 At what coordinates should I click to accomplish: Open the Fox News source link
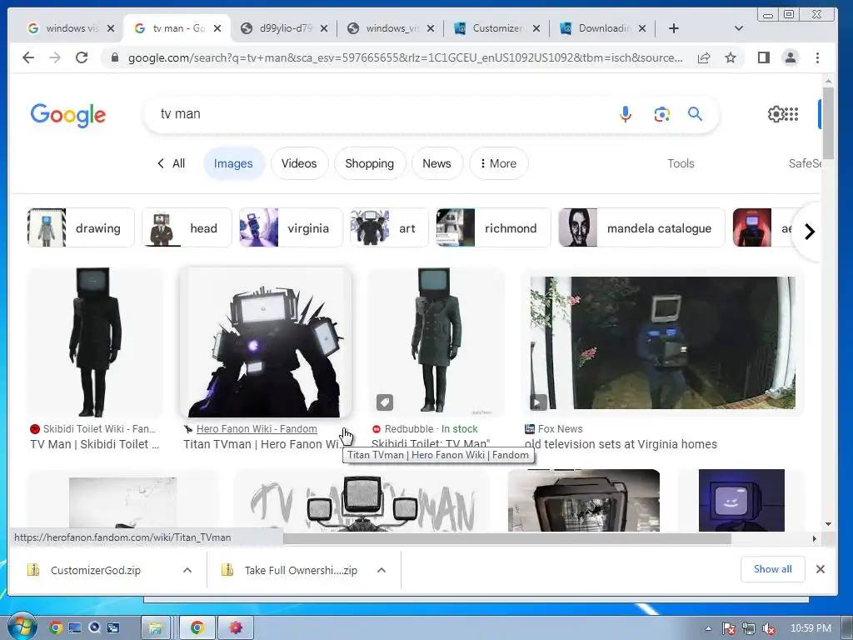(x=560, y=429)
